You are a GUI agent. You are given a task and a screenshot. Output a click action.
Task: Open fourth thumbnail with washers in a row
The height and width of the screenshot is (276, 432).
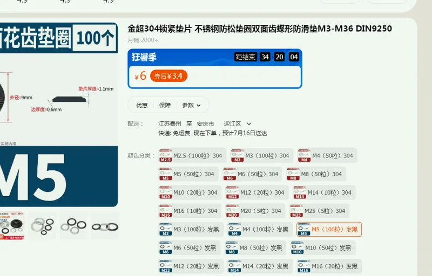click(105, 226)
